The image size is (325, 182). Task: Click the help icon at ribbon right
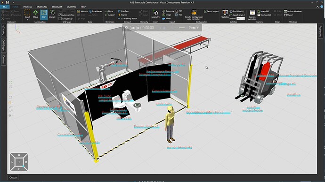click(322, 7)
